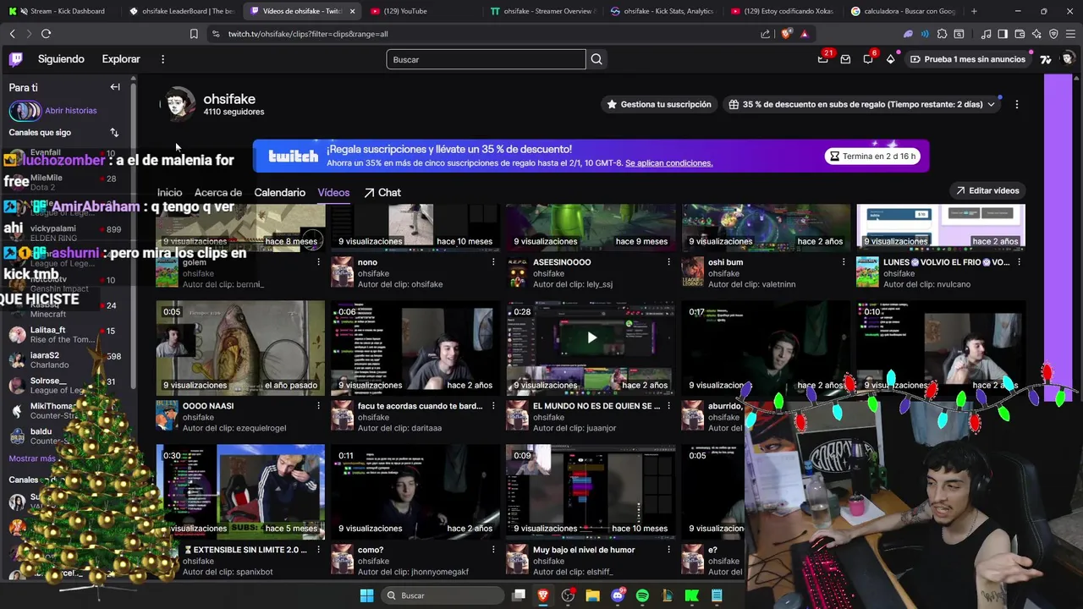Open Twitch notifications with badge 21
Screen dimensions: 1083x609
823,59
